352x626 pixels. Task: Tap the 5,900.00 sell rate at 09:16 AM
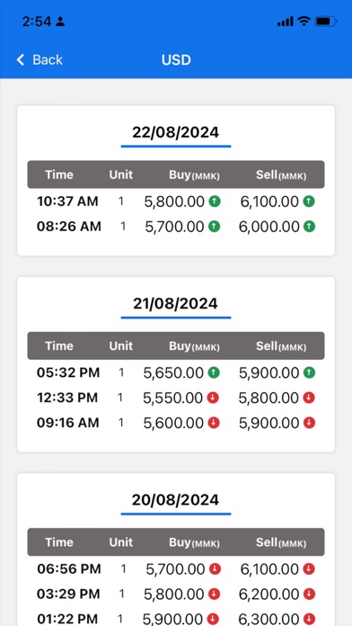pos(269,424)
